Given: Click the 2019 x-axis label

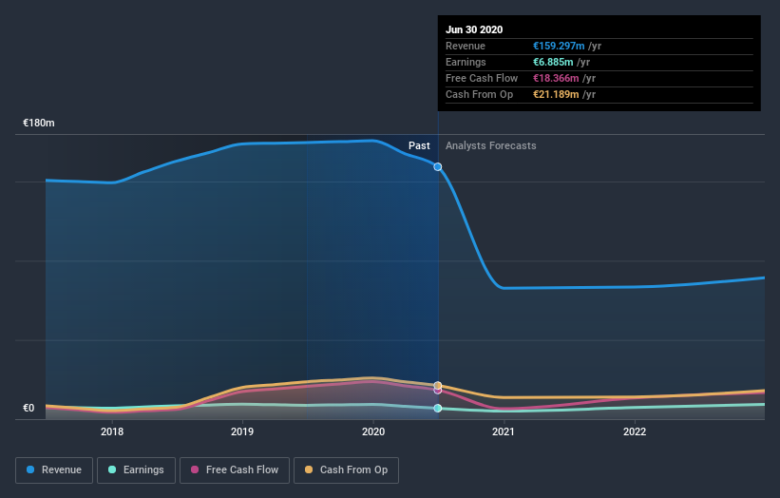Looking at the screenshot, I should pos(242,431).
